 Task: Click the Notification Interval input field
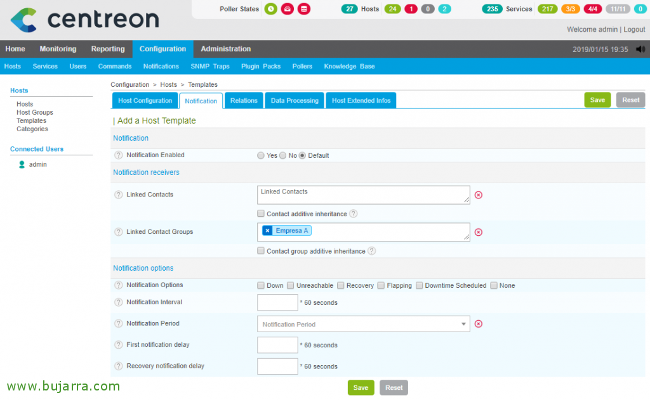[277, 302]
